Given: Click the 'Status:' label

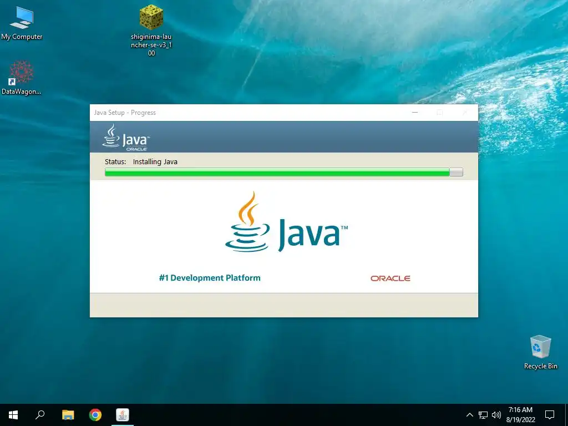Looking at the screenshot, I should click(x=115, y=162).
